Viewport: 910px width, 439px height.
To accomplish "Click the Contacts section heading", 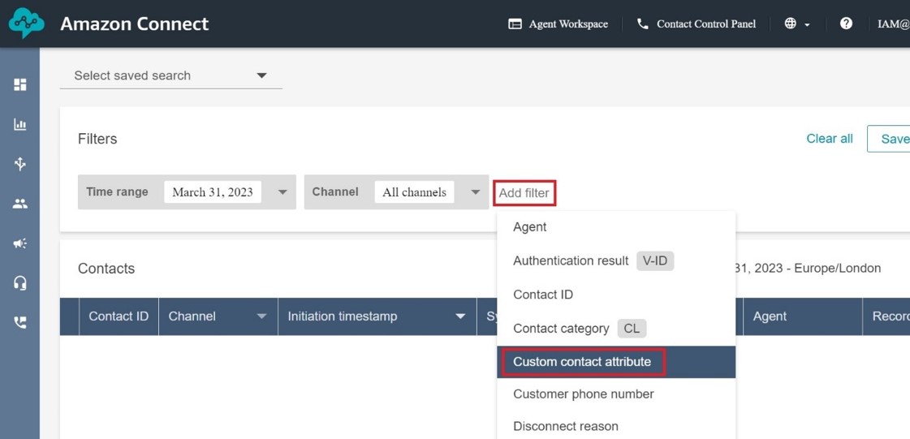I will [x=106, y=269].
